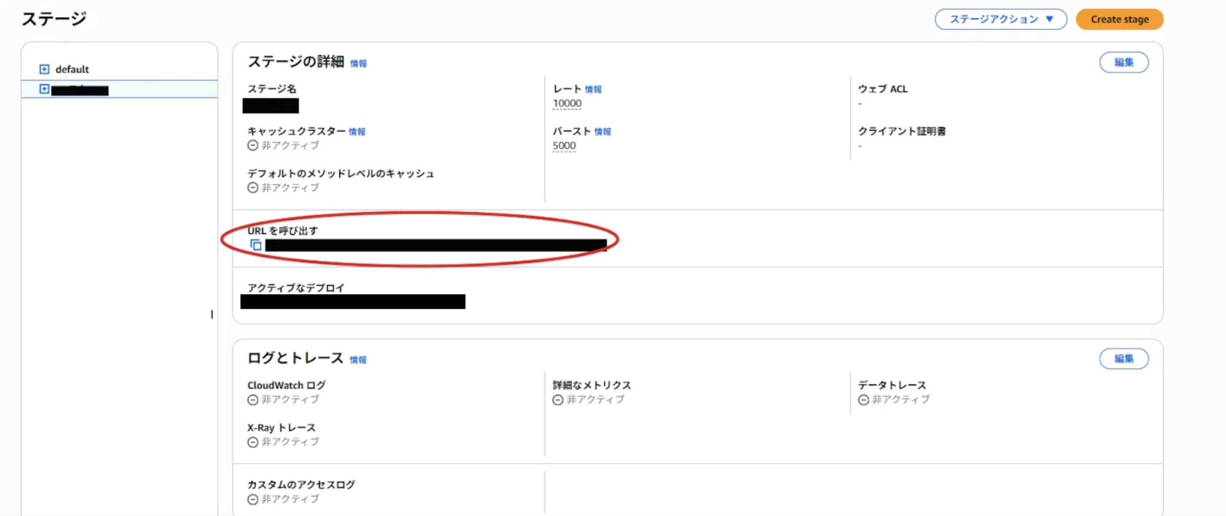
Task: Click the Create stage button
Action: pos(1120,20)
